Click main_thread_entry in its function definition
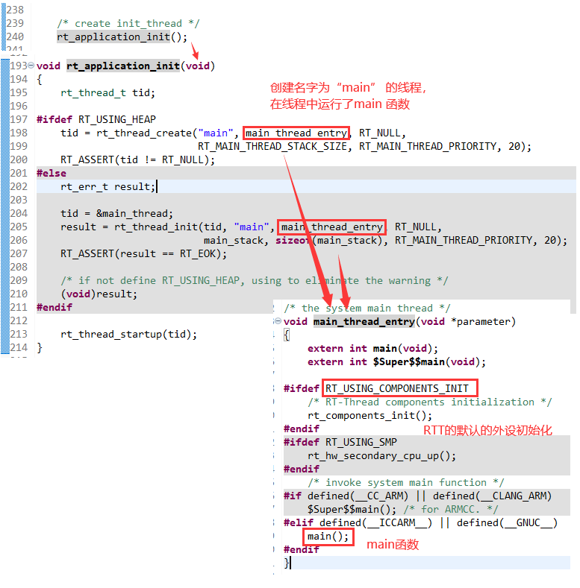The image size is (580, 588). pyautogui.click(x=364, y=321)
